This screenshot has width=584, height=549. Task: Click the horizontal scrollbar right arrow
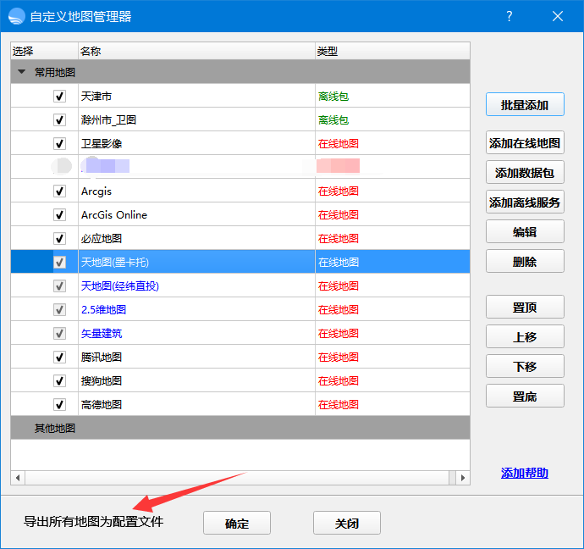click(x=463, y=478)
